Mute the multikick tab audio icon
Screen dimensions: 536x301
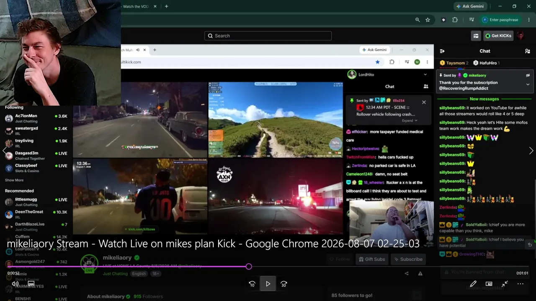[137, 50]
